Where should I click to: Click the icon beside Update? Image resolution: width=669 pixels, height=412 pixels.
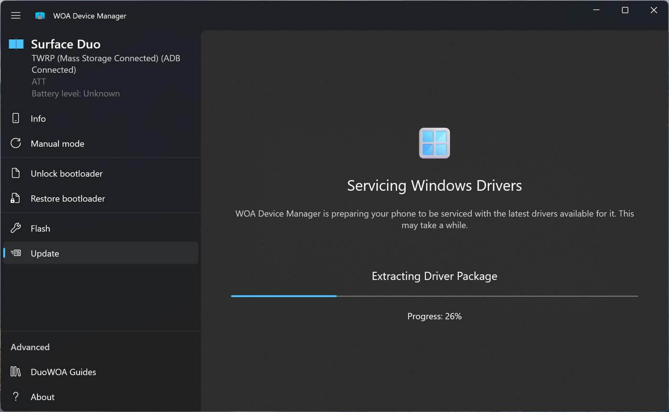point(16,253)
